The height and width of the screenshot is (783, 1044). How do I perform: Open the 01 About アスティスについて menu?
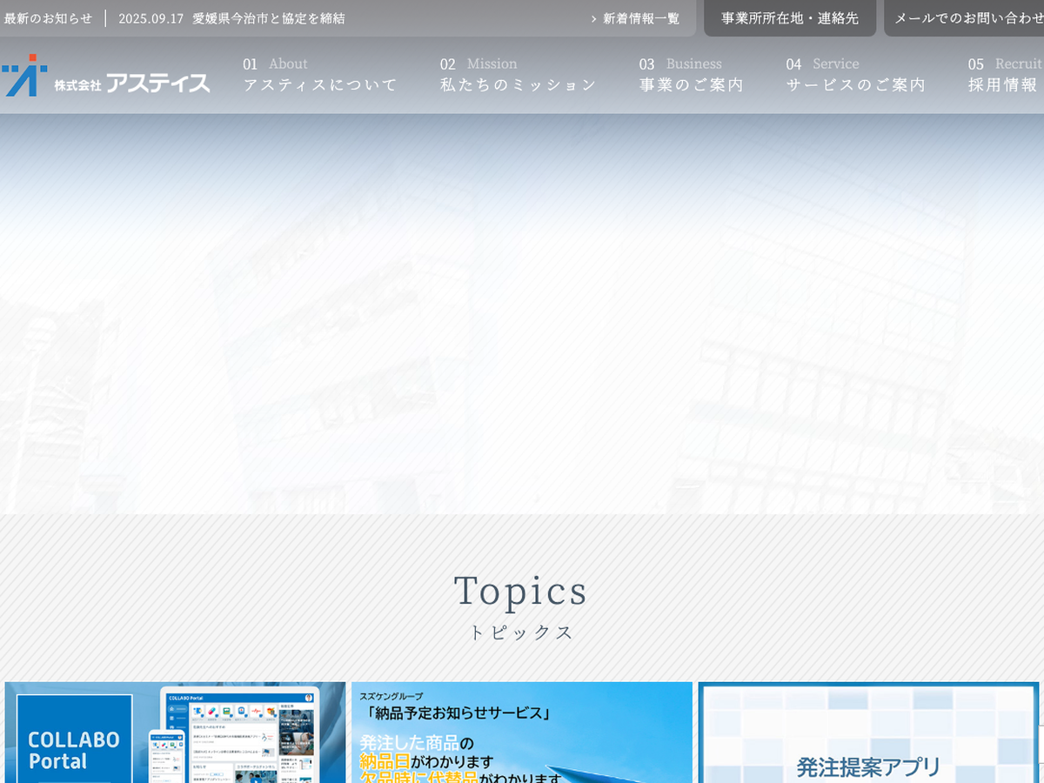[319, 75]
